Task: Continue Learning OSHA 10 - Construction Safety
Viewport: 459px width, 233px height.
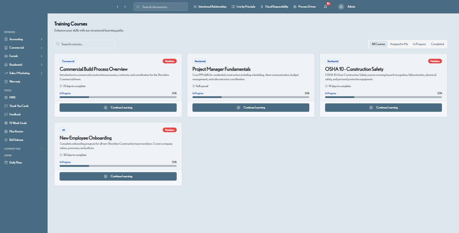Action: (384, 107)
